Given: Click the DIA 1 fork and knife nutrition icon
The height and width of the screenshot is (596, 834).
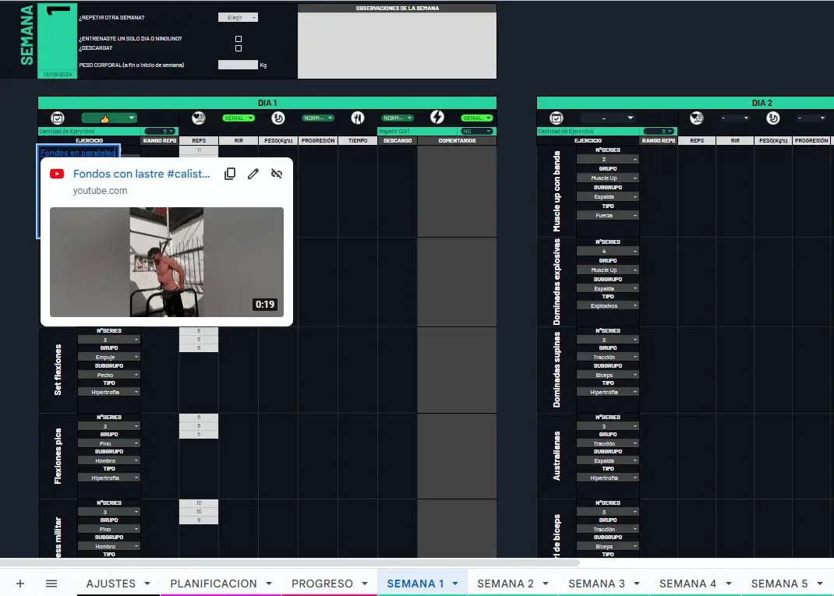Looking at the screenshot, I should point(358,118).
